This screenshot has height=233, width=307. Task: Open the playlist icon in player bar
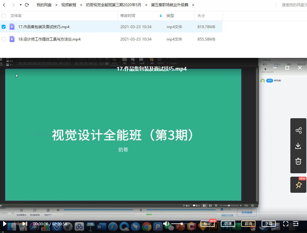click(296, 224)
